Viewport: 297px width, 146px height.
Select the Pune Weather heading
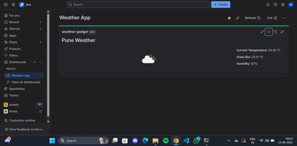tap(78, 40)
